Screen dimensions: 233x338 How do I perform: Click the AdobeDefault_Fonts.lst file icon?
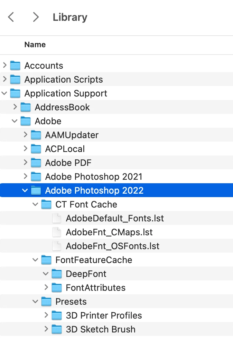point(57,218)
